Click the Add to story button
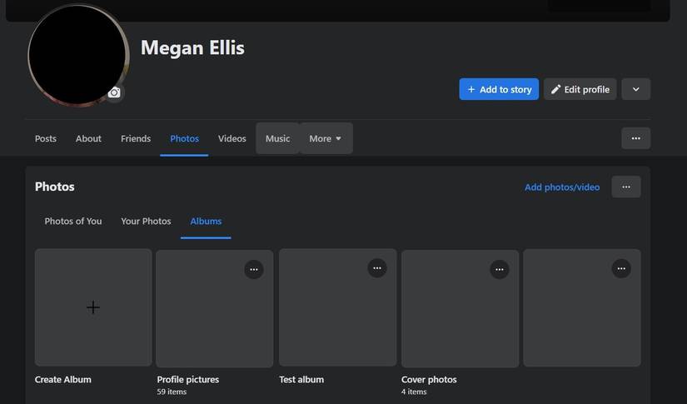 click(x=499, y=89)
